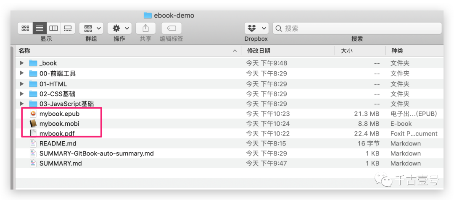
Task: Select the _book folder name
Action: 48,63
